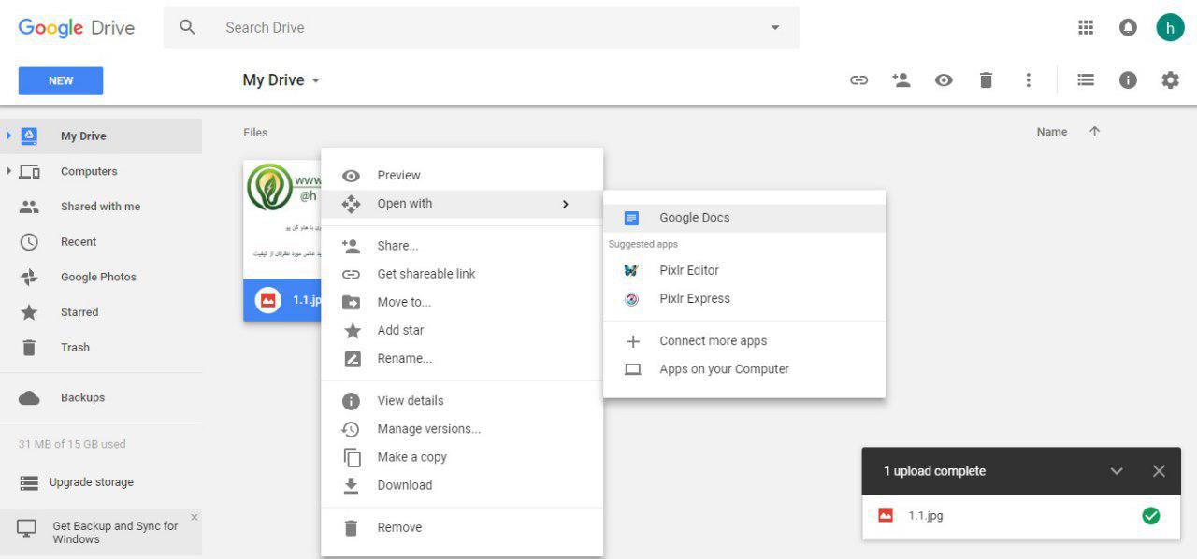The width and height of the screenshot is (1197, 559).
Task: Click the 1.1.jpg entry in upload panel
Action: pos(1021,515)
